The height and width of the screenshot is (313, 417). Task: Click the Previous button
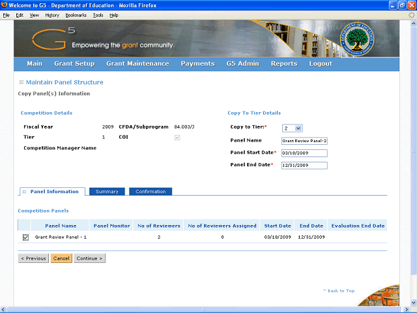point(33,258)
